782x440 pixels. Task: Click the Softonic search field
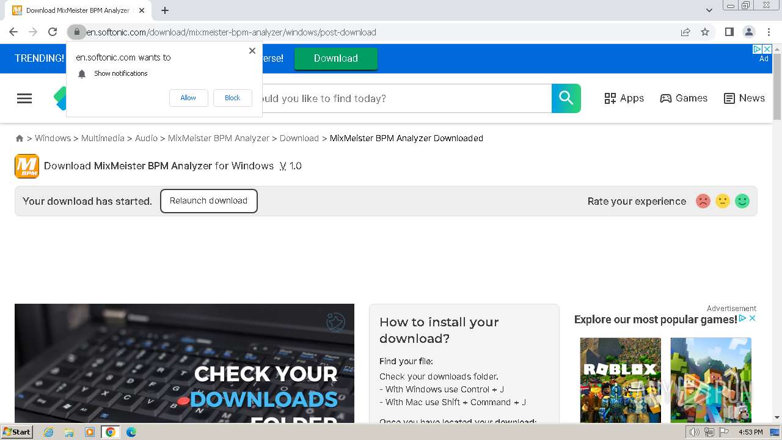point(406,98)
